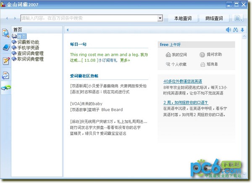Close the 金山词霸2007 window
This screenshot has height=183, width=252.
244,5
